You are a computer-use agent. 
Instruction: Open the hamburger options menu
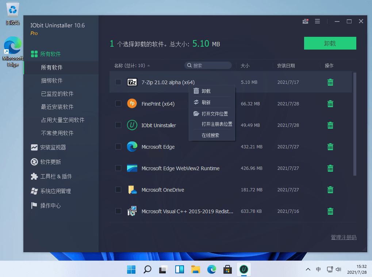[x=318, y=22]
